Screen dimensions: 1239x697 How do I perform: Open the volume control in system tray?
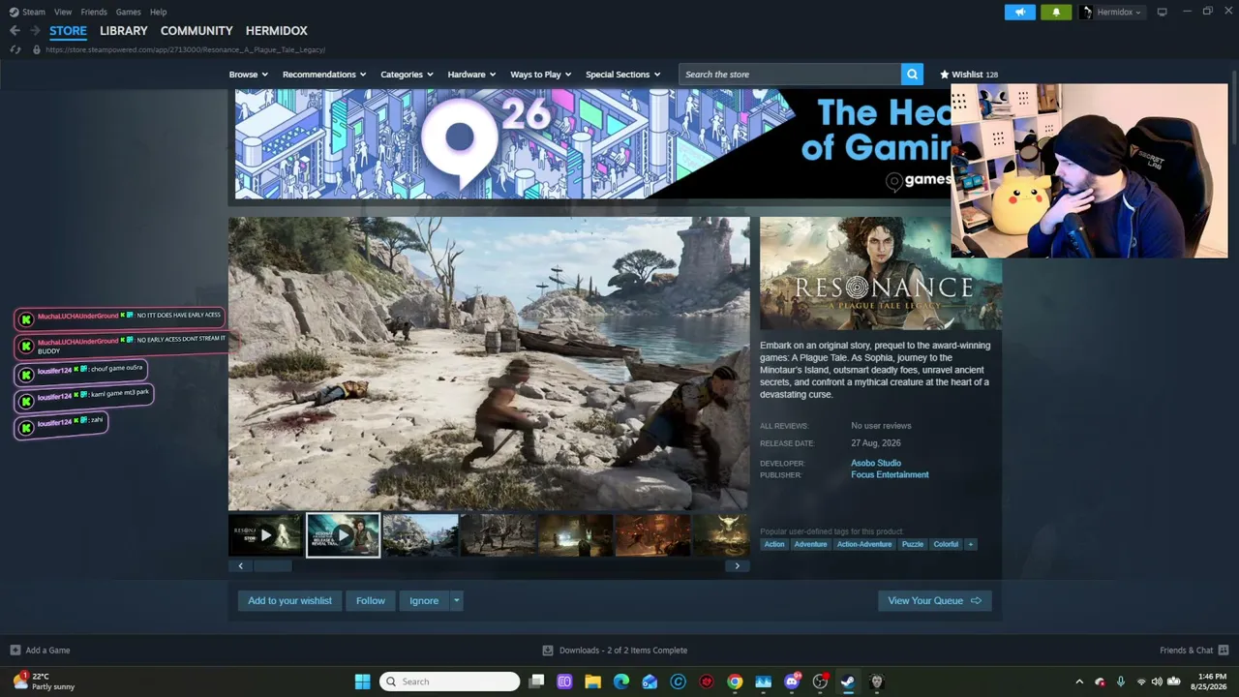(1157, 682)
